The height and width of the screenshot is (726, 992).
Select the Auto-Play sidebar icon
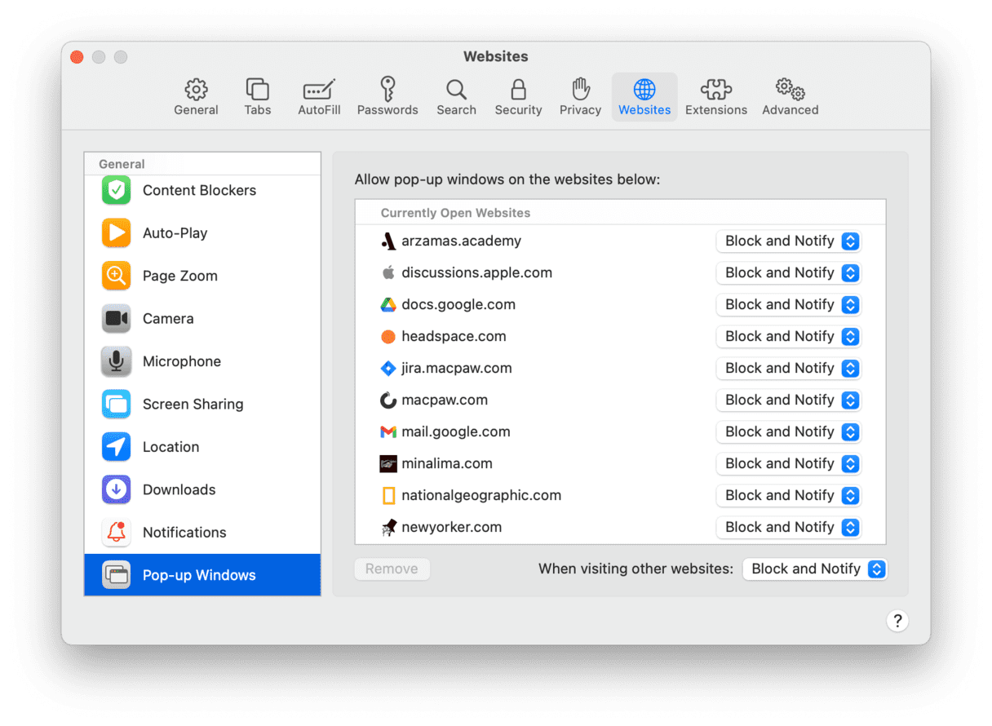tap(115, 232)
